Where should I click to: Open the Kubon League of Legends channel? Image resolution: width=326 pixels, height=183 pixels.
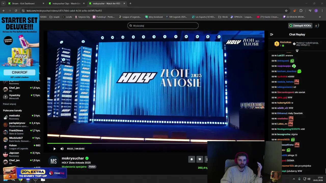pyautogui.click(x=22, y=147)
